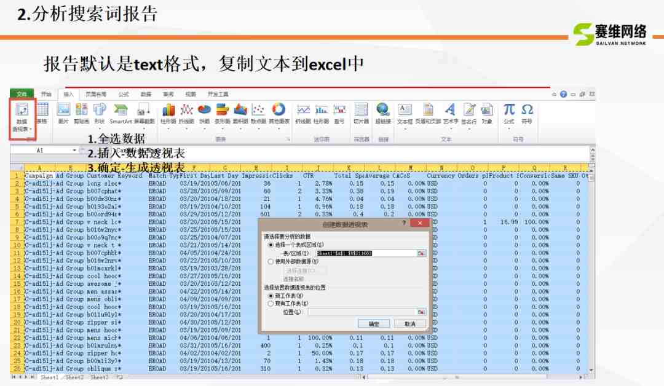Confirm dialog with 确定 button
Viewport: 664px width, 386px height.
[x=374, y=324]
